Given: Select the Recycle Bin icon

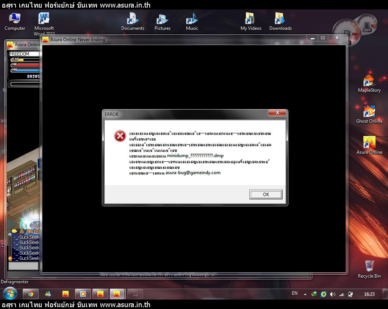Looking at the screenshot, I should 369,269.
